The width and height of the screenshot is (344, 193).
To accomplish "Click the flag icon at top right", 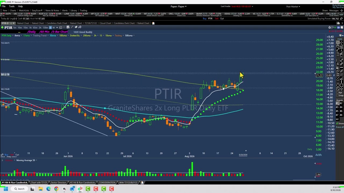I will pos(333,27).
